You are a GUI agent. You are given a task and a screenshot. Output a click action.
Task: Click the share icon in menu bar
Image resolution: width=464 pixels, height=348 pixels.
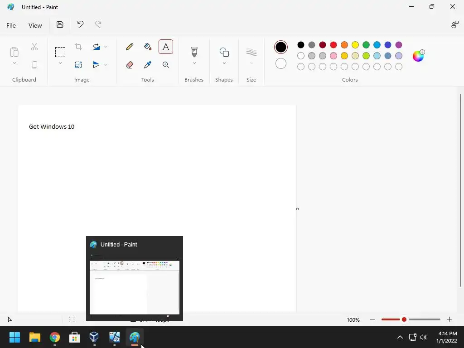[x=455, y=25]
